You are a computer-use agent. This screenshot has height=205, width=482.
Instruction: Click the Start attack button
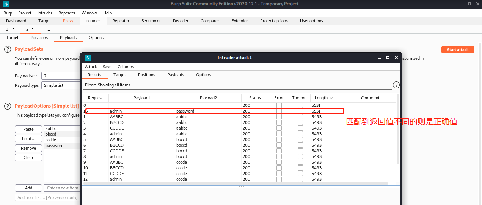point(458,50)
